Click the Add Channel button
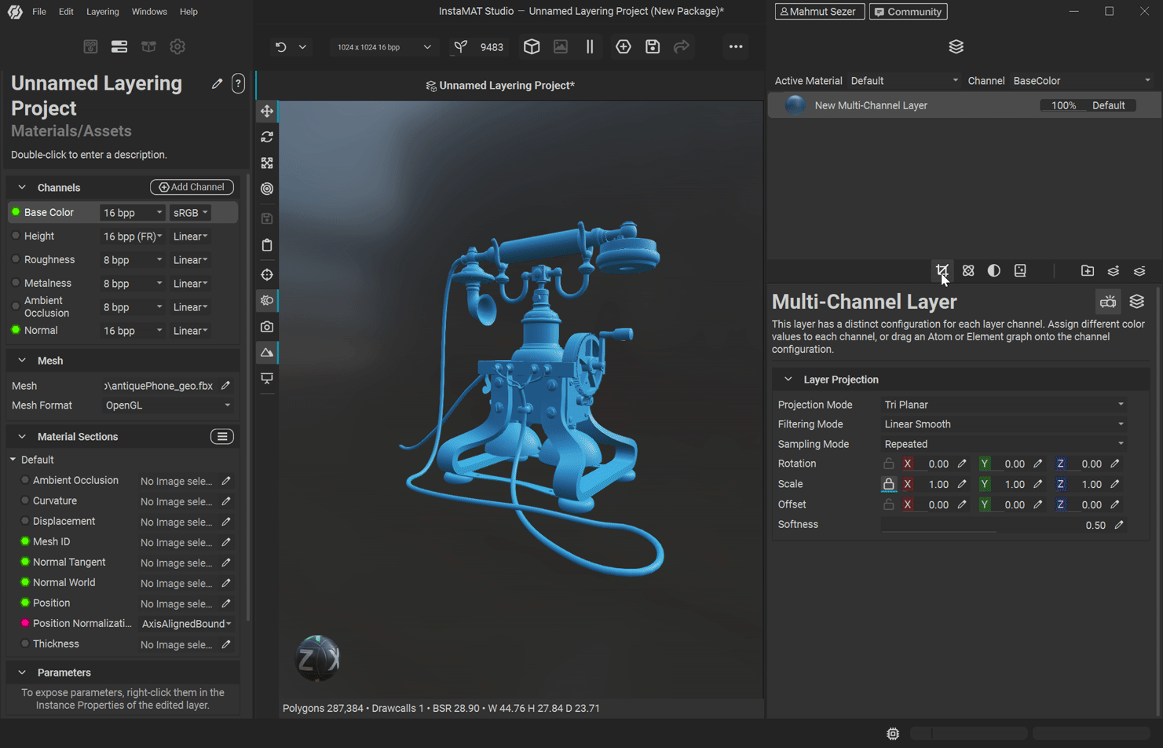 point(192,187)
